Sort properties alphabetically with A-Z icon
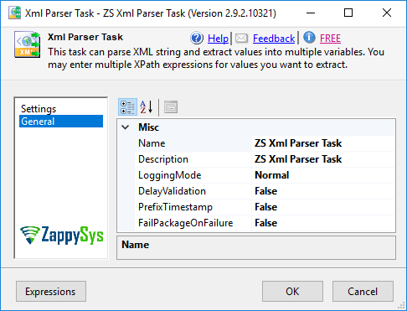 tap(147, 107)
